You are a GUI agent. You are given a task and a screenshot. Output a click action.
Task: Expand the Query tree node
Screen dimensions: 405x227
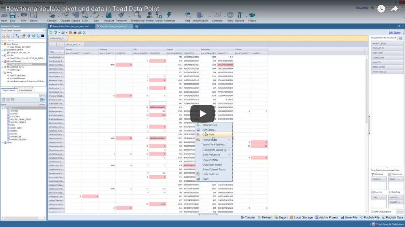[x=2, y=142]
